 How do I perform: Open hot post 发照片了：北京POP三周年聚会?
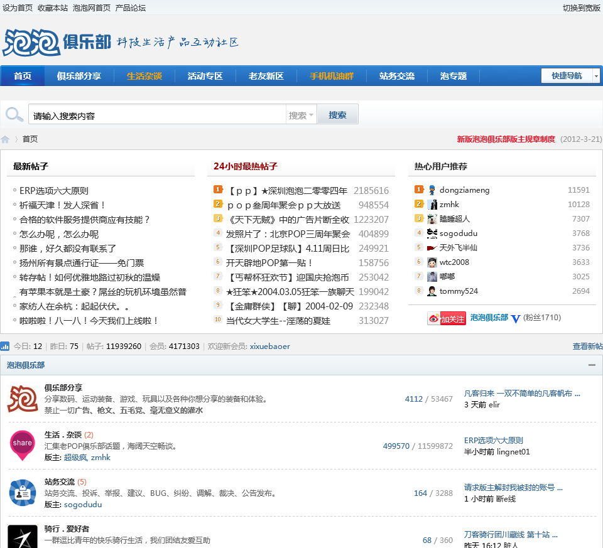pos(288,234)
